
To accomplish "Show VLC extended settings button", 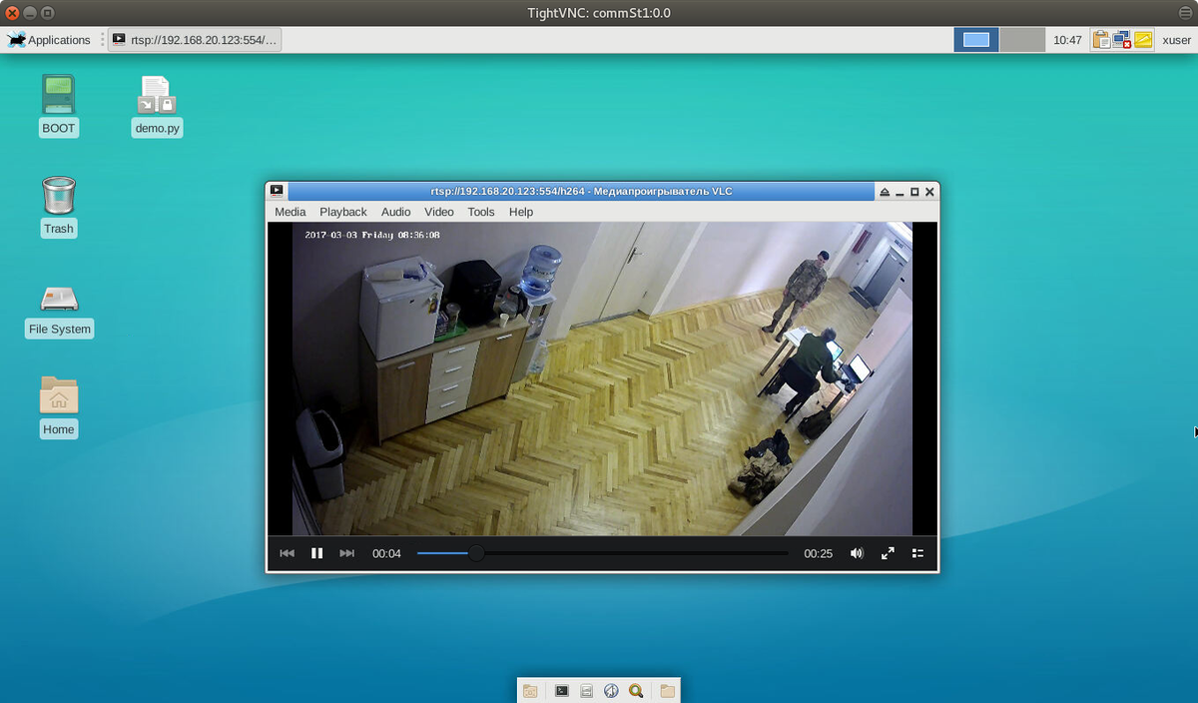I will coord(917,553).
